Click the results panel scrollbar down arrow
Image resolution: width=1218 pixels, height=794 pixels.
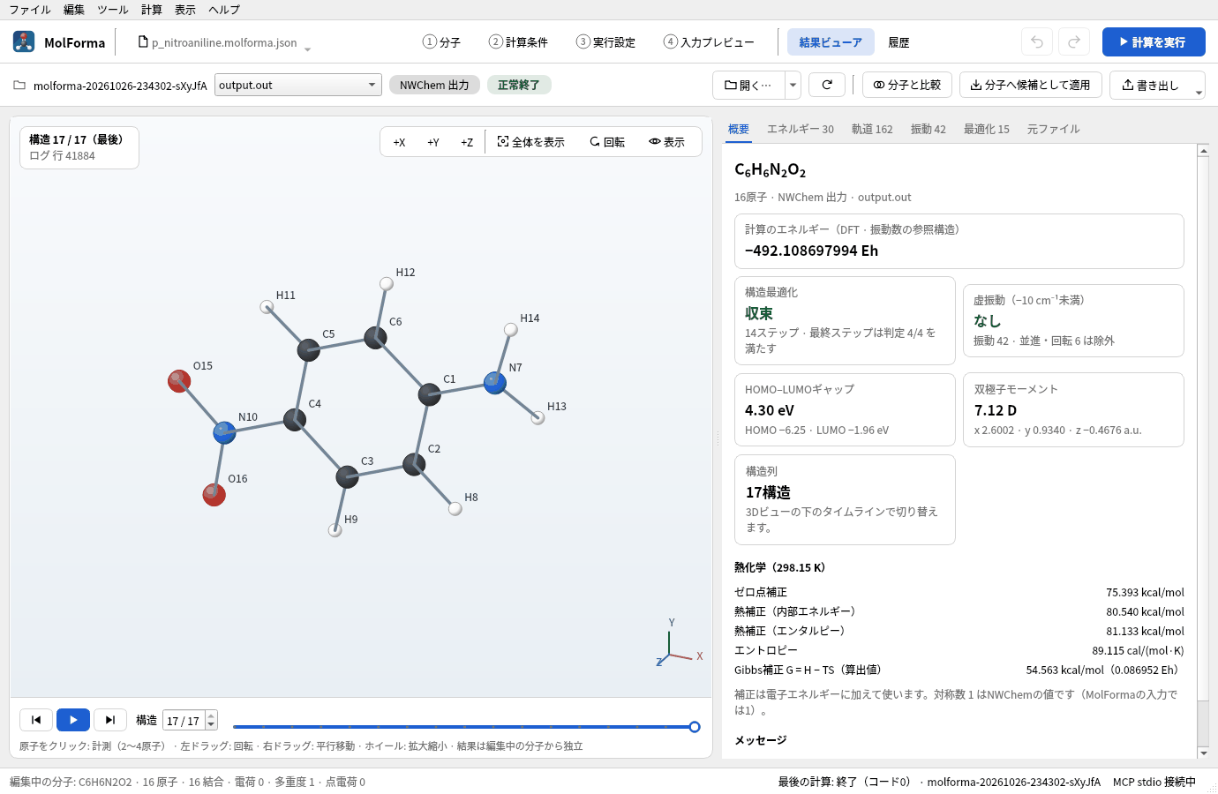pyautogui.click(x=1203, y=753)
